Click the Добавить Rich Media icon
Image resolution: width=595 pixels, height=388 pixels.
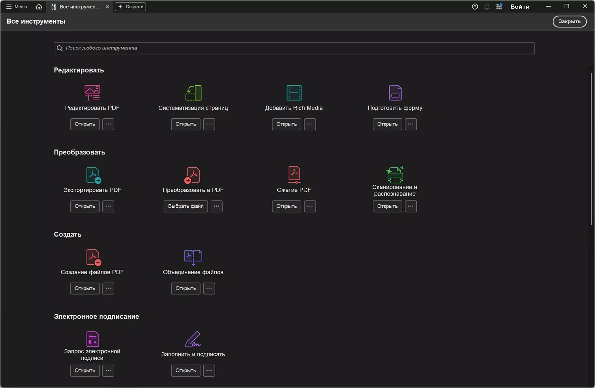(x=294, y=93)
